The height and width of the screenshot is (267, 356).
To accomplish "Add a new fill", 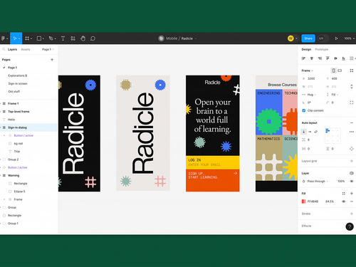I will [x=352, y=194].
